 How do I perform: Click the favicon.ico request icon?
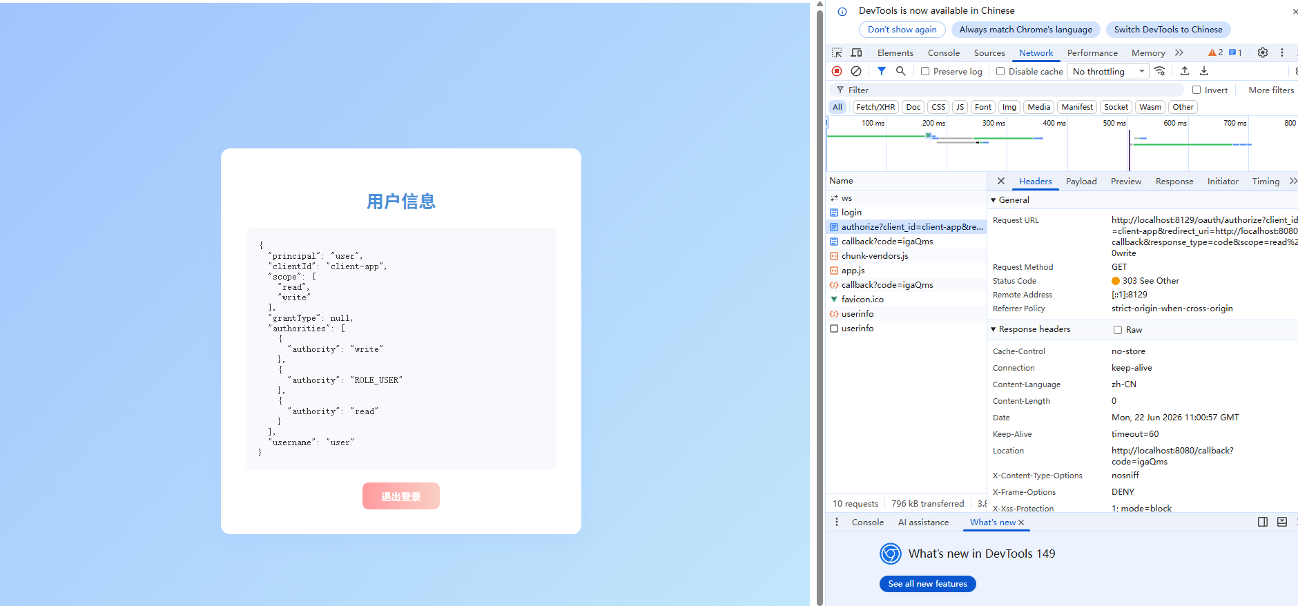pos(834,300)
